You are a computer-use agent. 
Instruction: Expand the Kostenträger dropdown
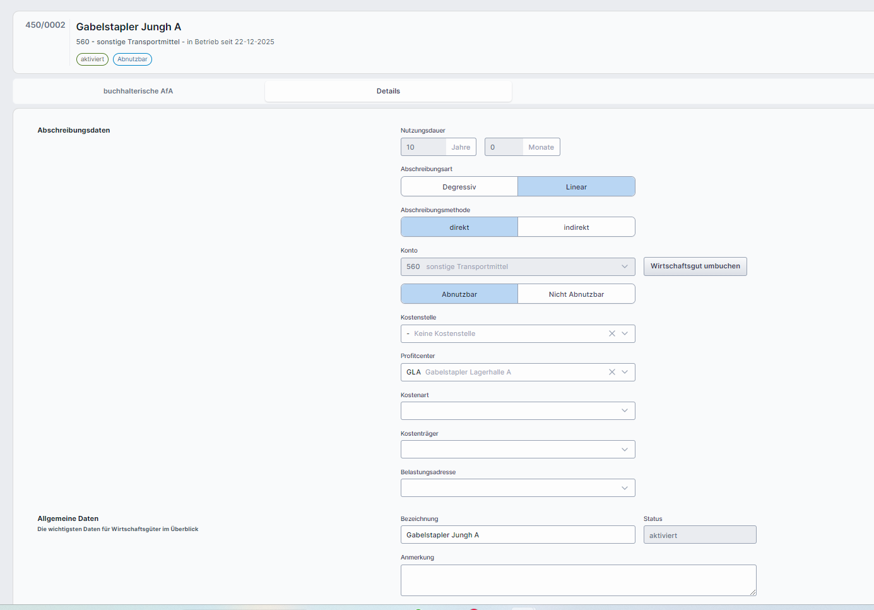point(517,450)
